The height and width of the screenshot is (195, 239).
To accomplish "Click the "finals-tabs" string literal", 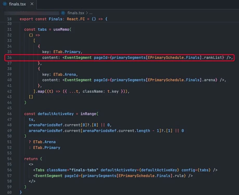I will [84, 170].
